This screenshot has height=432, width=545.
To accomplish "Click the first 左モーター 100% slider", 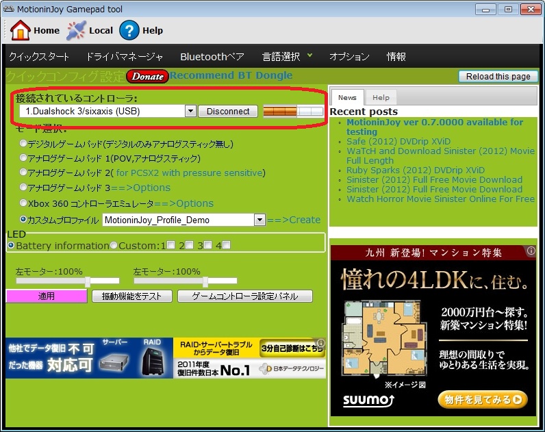I will tap(68, 281).
